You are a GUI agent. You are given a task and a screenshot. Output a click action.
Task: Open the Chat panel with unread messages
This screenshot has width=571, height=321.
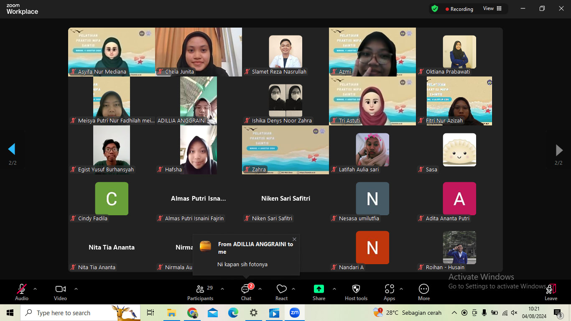246,292
